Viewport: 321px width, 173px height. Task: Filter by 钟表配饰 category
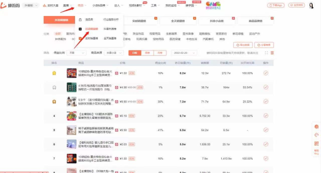pyautogui.click(x=60, y=39)
